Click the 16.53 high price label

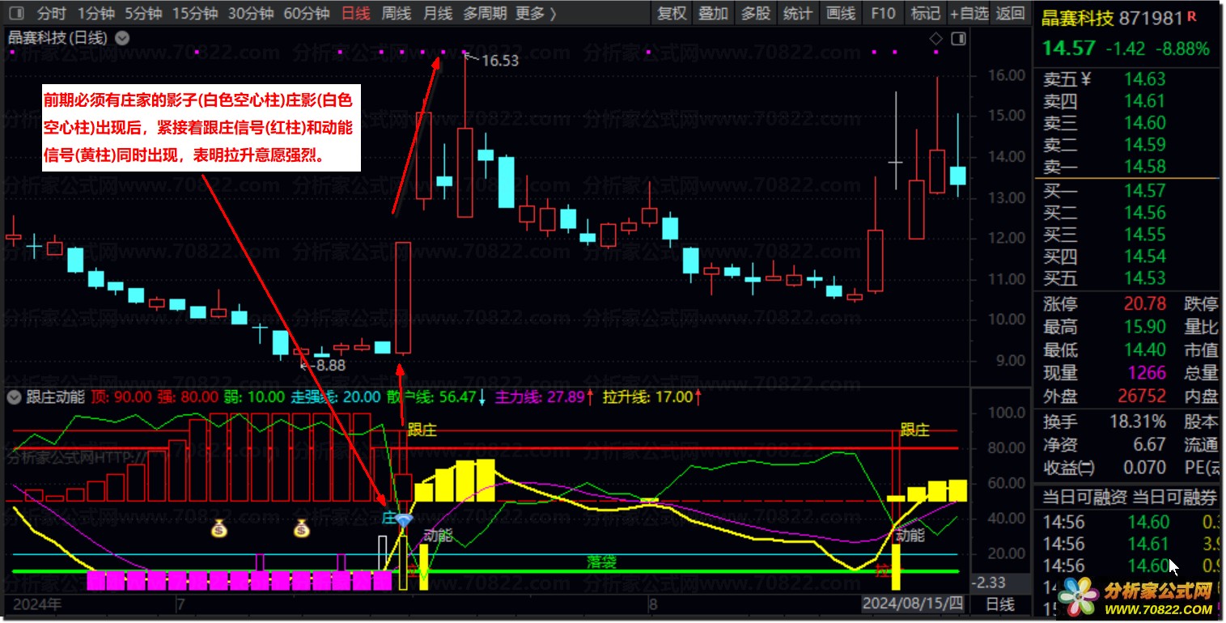(x=500, y=60)
